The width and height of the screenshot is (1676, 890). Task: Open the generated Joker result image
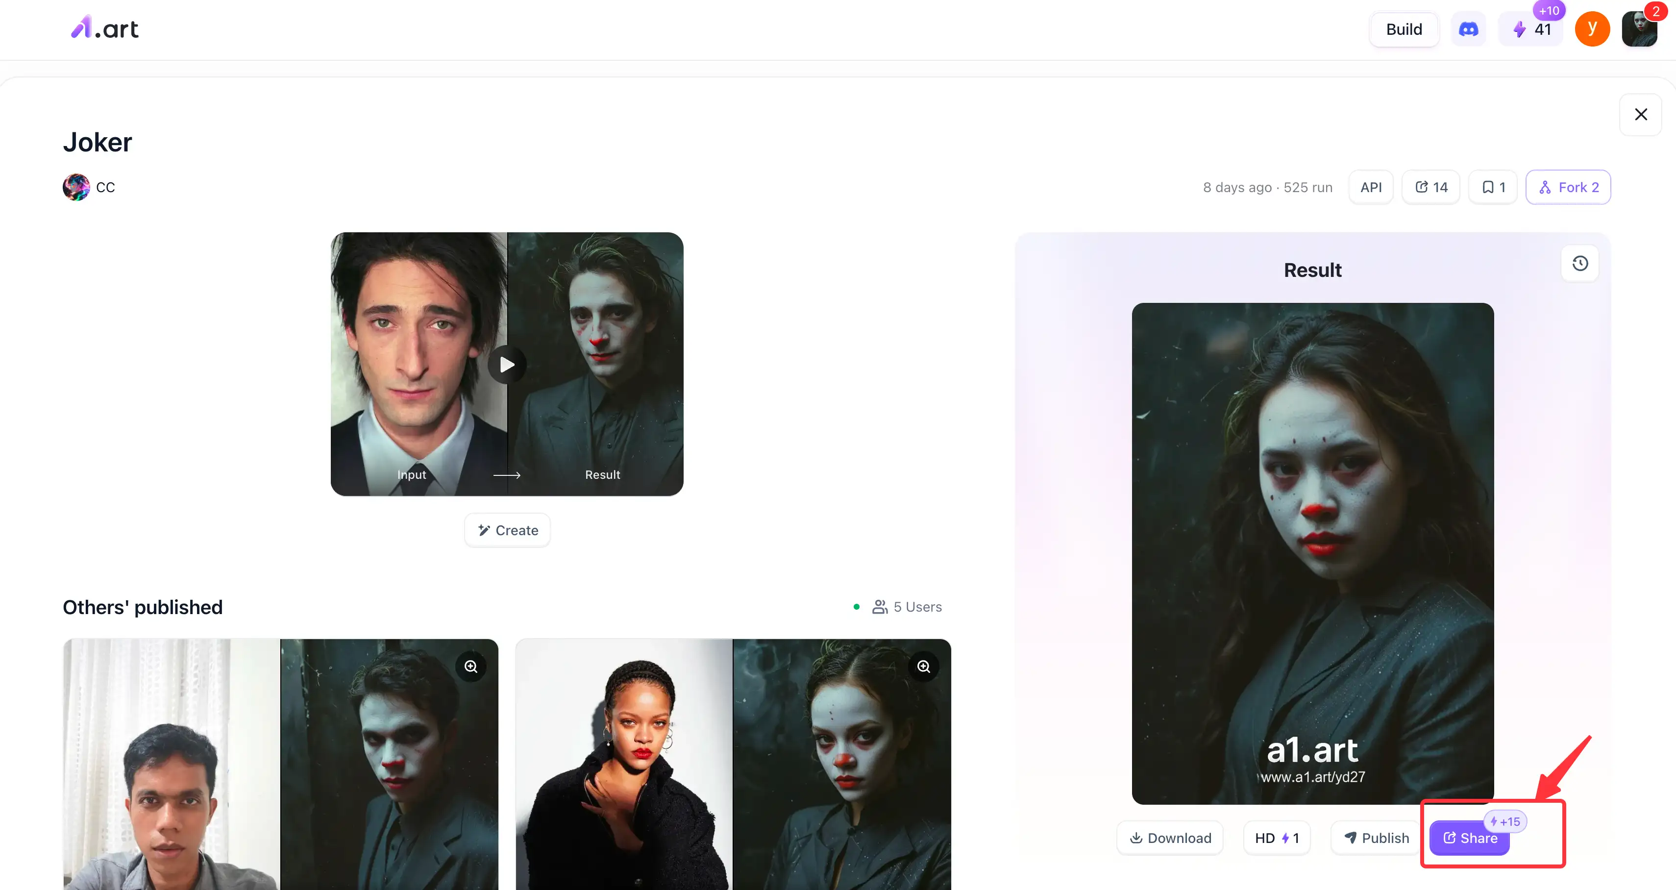click(x=1313, y=554)
